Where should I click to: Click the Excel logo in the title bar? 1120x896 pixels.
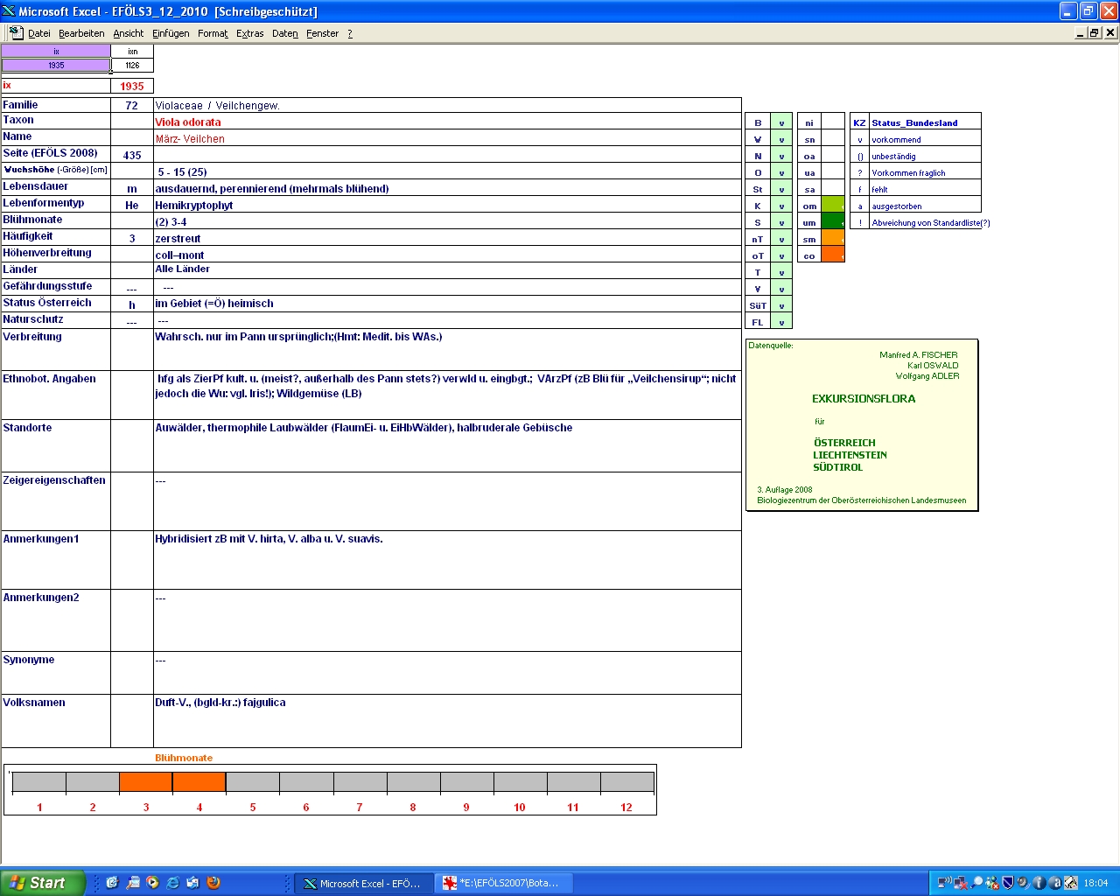pos(10,11)
